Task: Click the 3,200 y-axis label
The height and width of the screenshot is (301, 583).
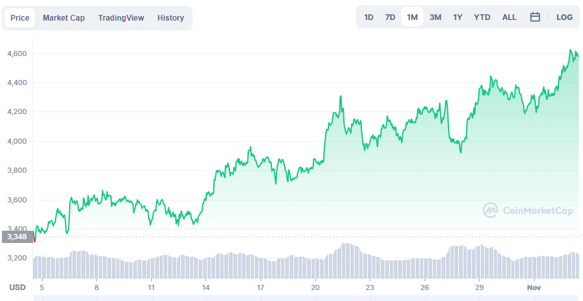Action: 17,258
